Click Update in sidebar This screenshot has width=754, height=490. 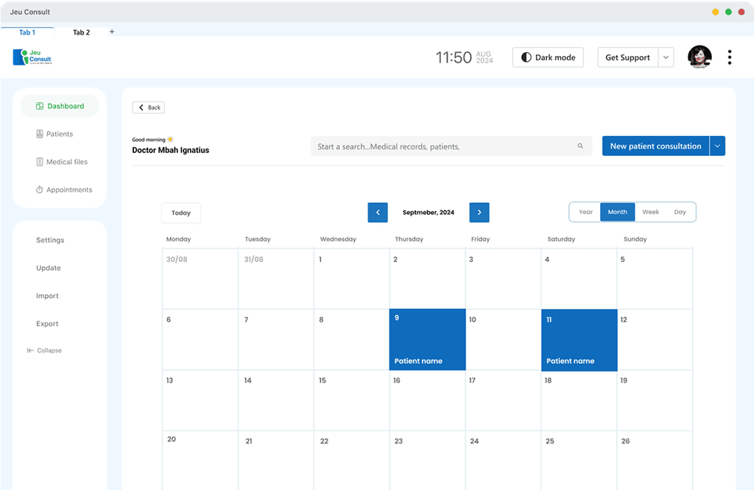(49, 268)
